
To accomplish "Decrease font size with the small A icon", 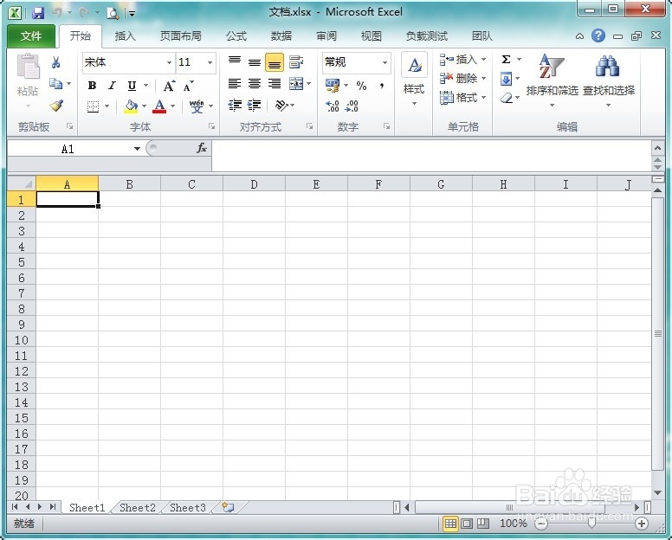I will click(x=189, y=86).
